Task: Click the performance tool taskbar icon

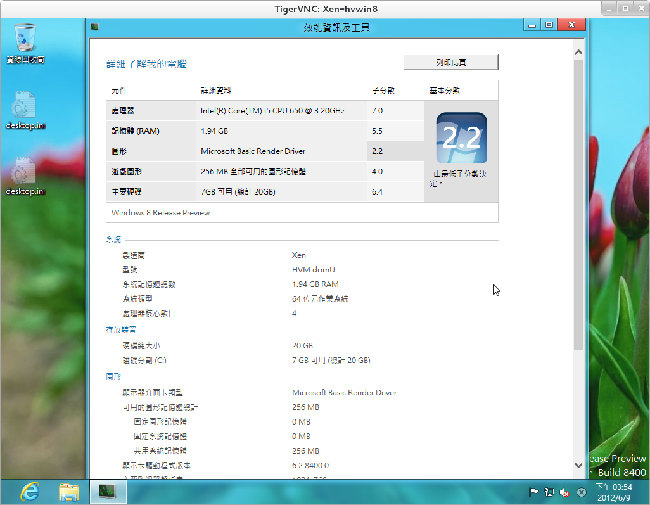Action: (x=108, y=491)
